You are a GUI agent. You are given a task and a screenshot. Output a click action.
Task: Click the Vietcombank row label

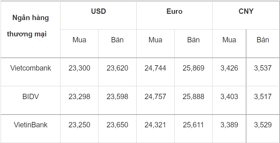pyautogui.click(x=31, y=68)
